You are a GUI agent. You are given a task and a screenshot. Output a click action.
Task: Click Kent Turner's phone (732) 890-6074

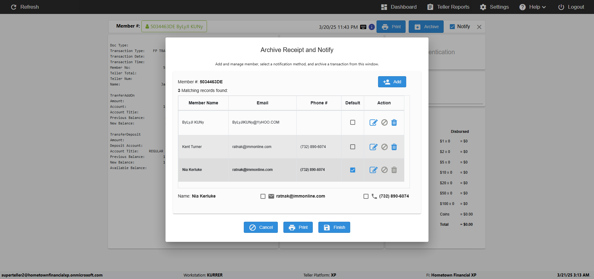tap(313, 147)
